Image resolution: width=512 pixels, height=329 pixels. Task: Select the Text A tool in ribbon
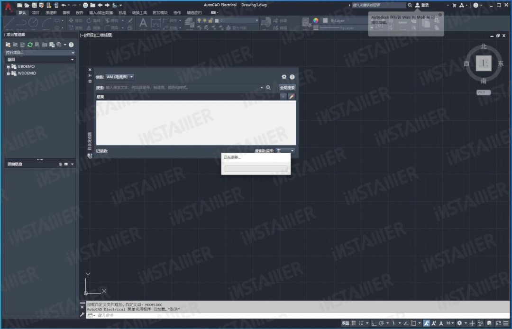[143, 23]
